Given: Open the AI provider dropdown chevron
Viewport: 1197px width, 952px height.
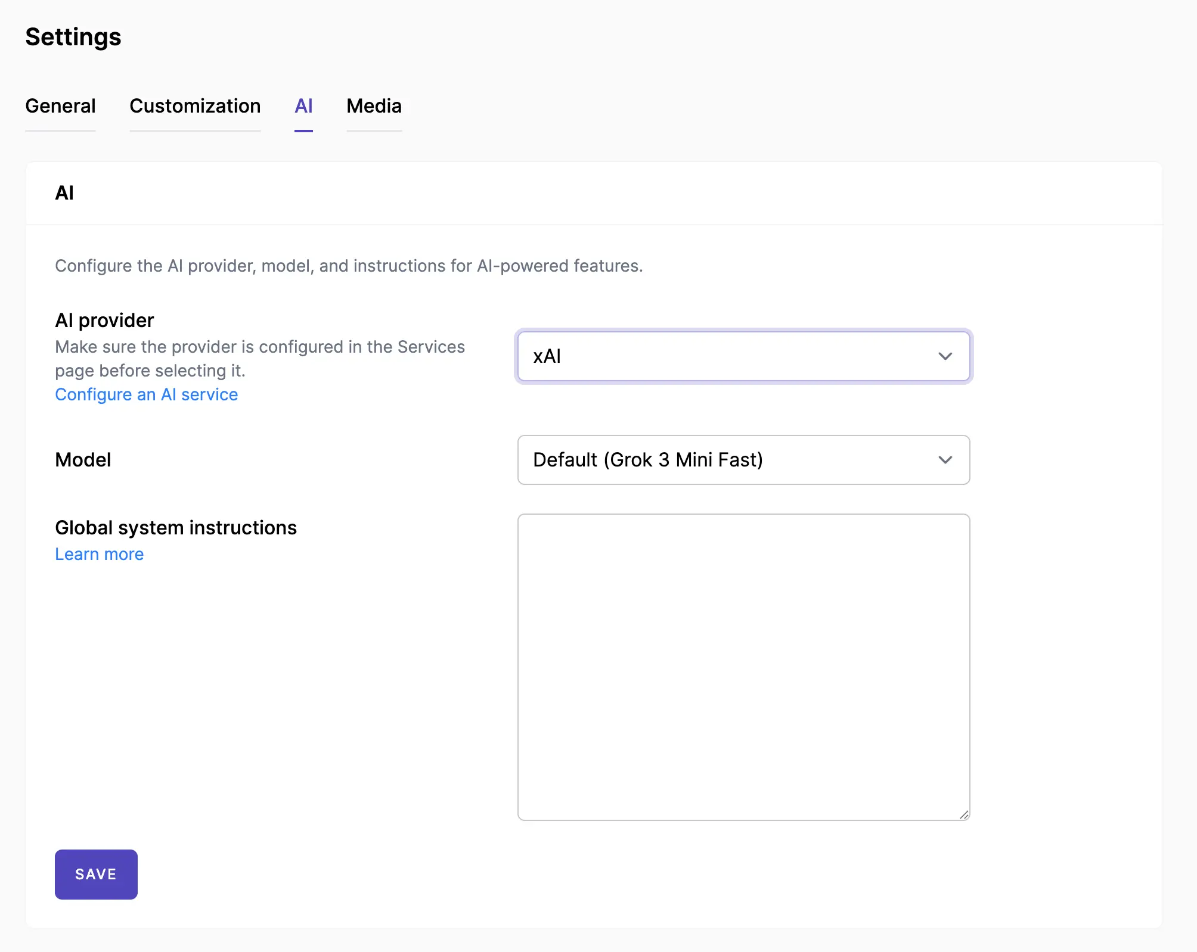Looking at the screenshot, I should click(945, 356).
